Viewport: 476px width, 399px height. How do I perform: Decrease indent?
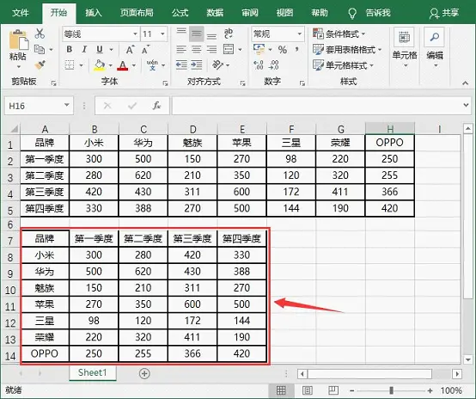click(181, 64)
